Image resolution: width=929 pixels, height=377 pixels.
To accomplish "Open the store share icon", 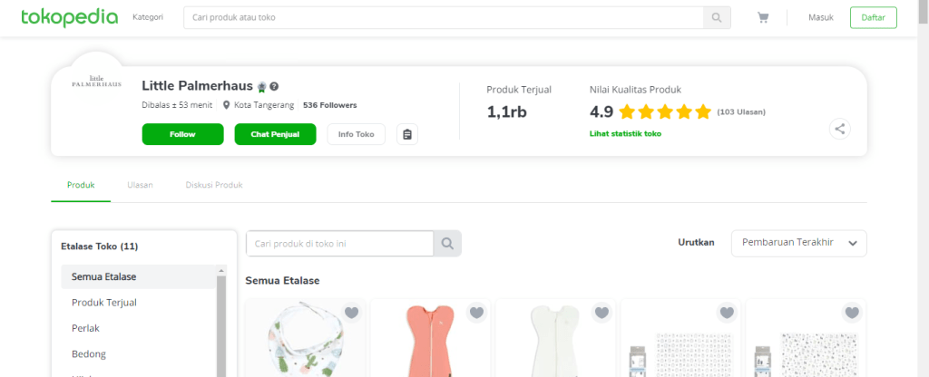I will pos(840,129).
